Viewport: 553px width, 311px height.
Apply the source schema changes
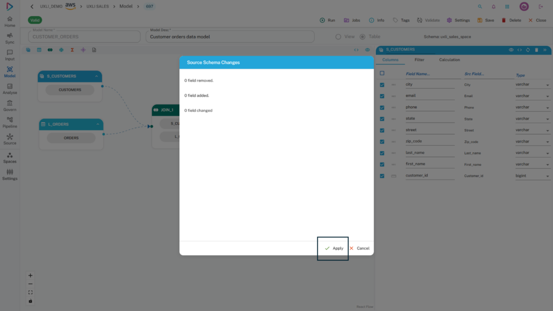click(x=334, y=248)
